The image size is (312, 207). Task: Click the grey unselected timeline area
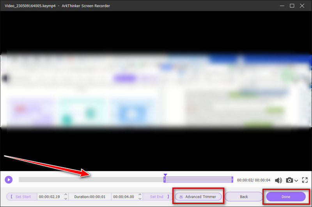[x=90, y=180]
